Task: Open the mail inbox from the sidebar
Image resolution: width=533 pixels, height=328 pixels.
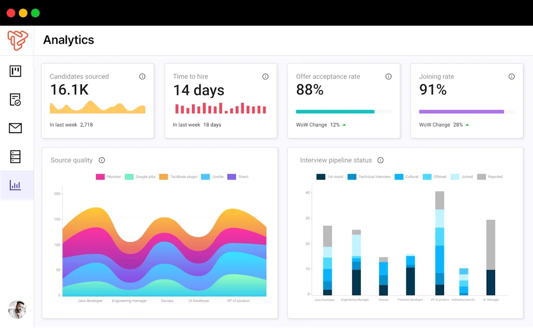Action: (16, 128)
